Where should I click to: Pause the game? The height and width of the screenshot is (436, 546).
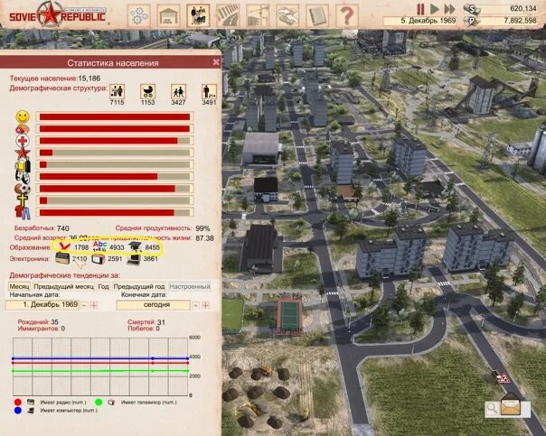(420, 9)
